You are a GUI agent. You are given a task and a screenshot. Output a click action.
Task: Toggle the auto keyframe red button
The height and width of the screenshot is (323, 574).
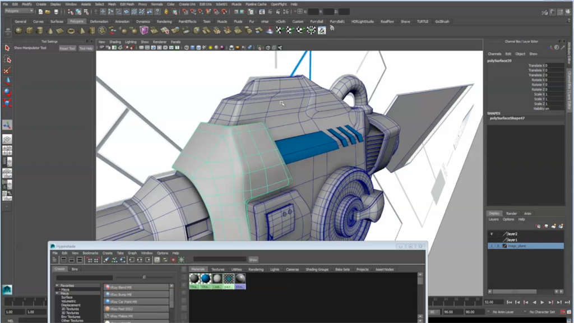pyautogui.click(x=563, y=312)
